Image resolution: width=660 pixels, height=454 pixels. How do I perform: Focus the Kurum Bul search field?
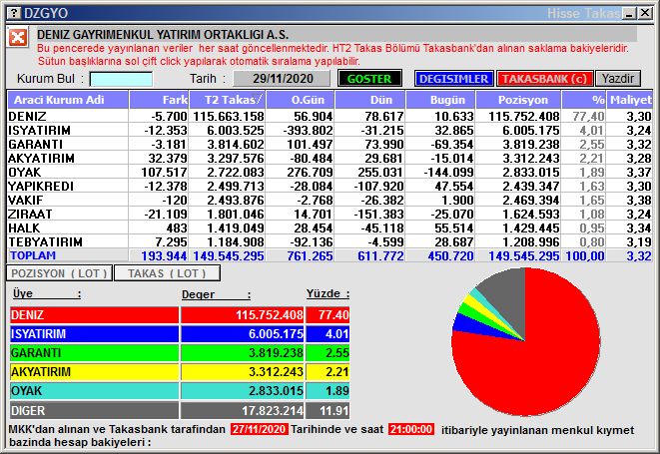121,79
